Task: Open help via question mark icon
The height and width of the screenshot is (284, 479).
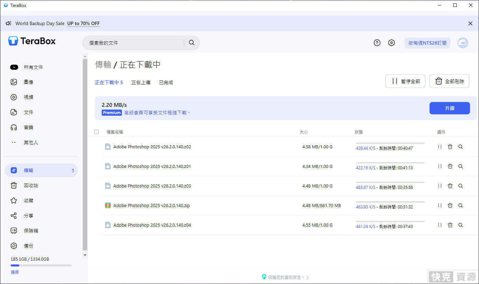Action: [377, 43]
